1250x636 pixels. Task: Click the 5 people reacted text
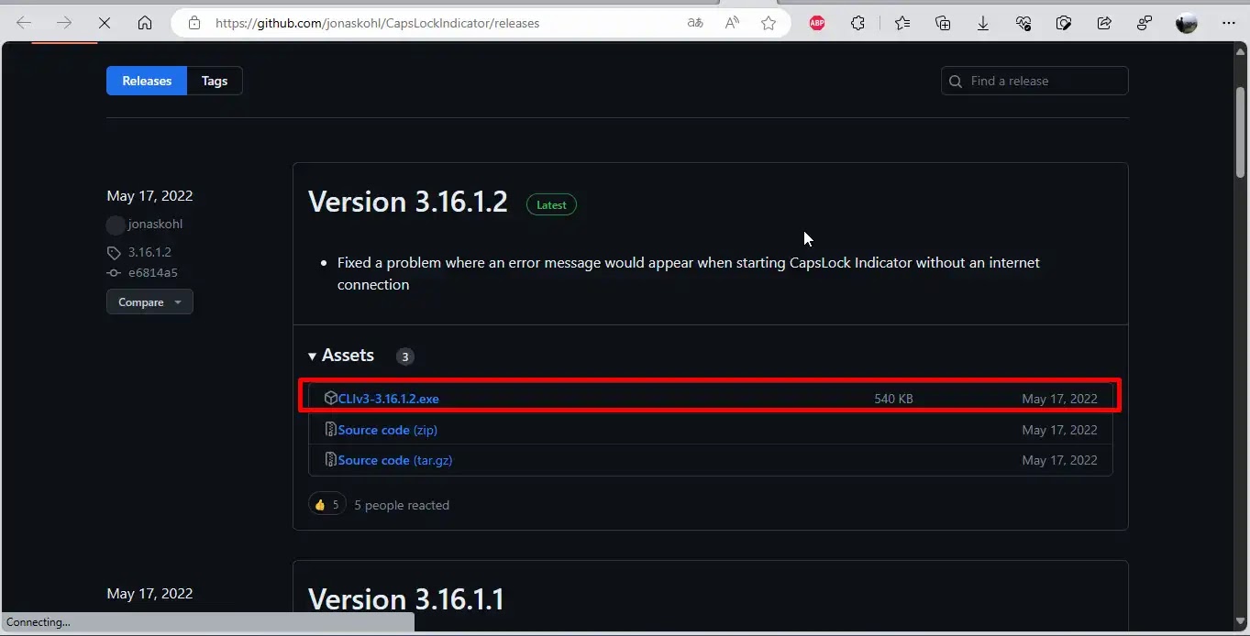[x=402, y=505]
